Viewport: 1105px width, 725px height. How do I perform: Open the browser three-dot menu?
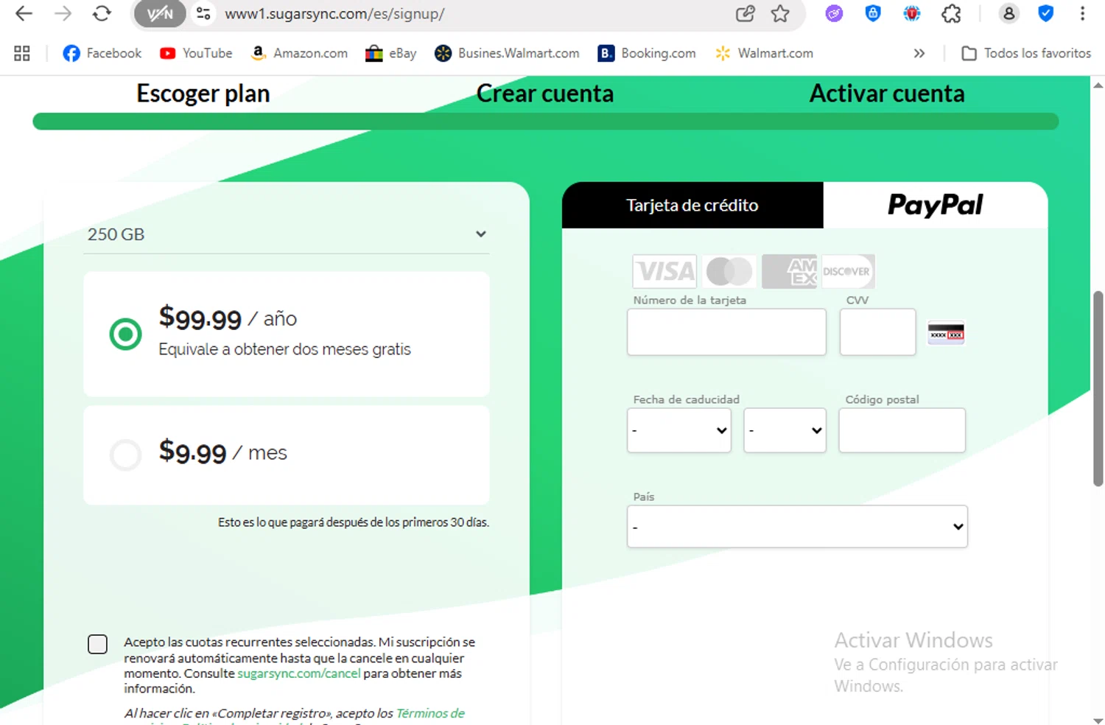click(x=1082, y=13)
